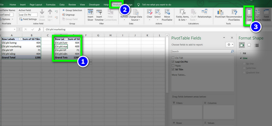This screenshot has width=272, height=126.
Task: Click the formula bar cancel X icon
Action: 25,30
